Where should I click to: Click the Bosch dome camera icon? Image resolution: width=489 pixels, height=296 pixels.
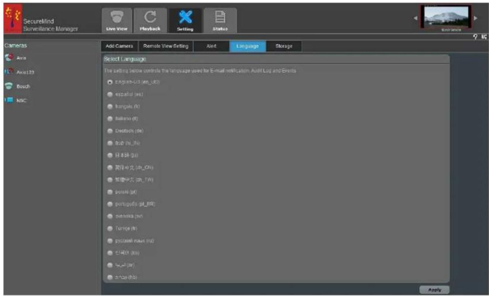[9, 86]
